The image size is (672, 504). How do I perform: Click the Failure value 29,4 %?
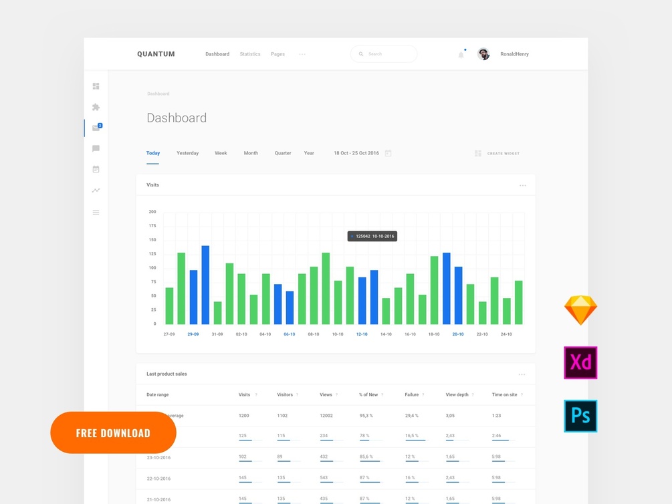coord(412,416)
